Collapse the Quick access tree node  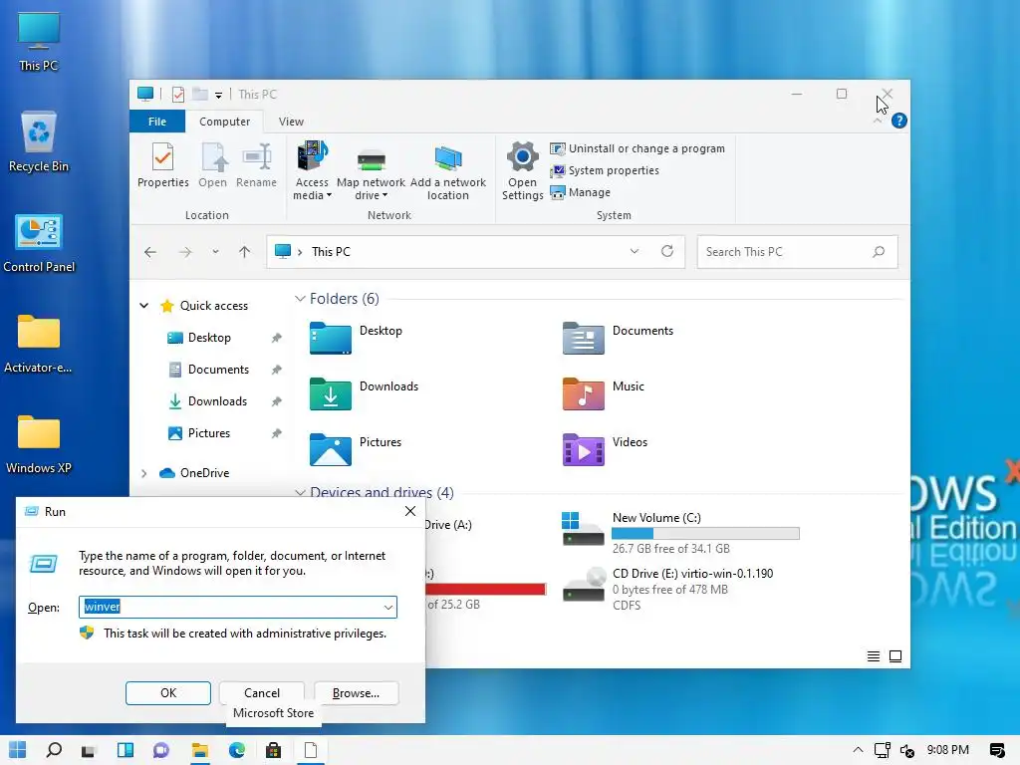(x=144, y=305)
